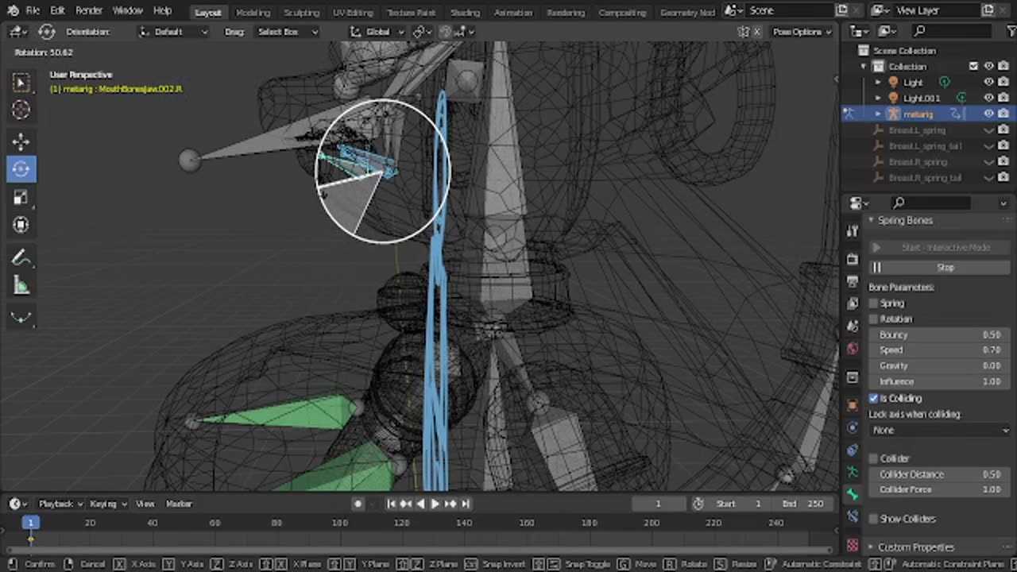The image size is (1017, 572).
Task: Enable the Show Colliders checkbox
Action: tap(874, 519)
